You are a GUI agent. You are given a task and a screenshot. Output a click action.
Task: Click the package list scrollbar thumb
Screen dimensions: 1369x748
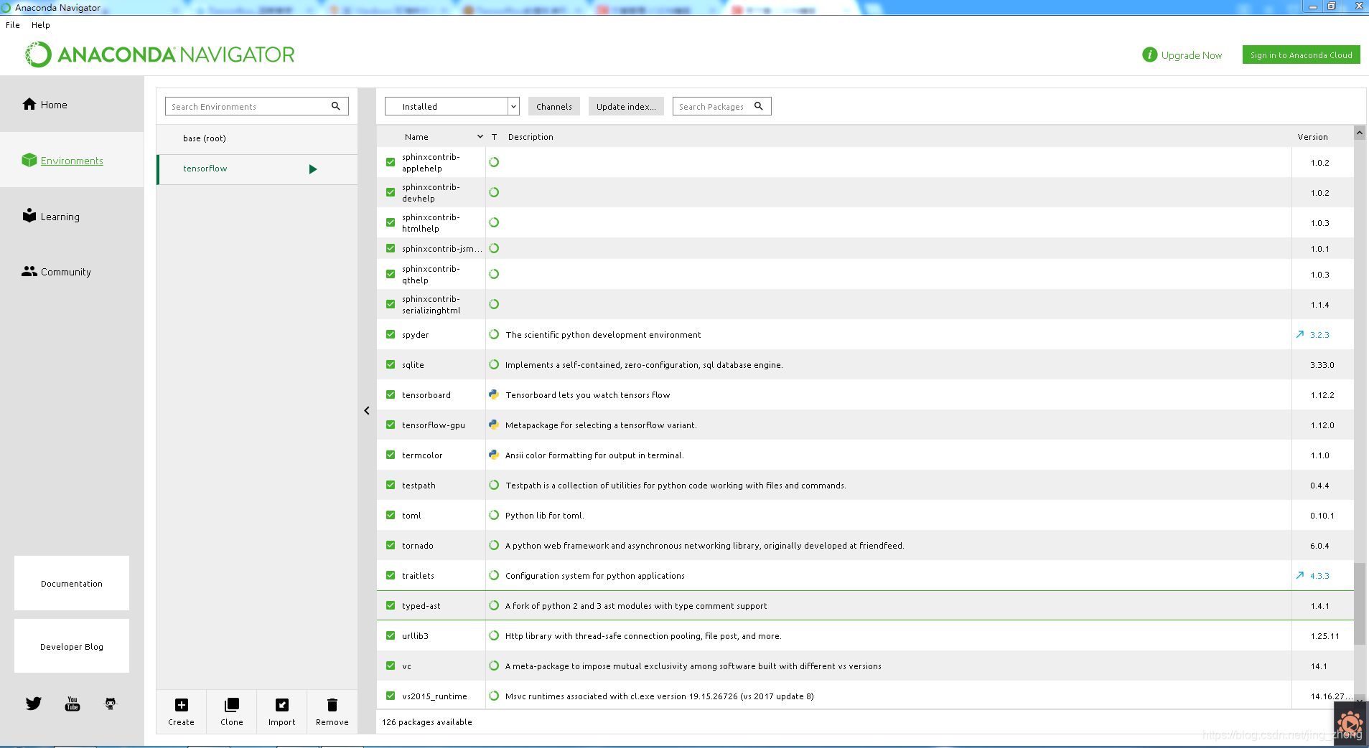[1360, 604]
